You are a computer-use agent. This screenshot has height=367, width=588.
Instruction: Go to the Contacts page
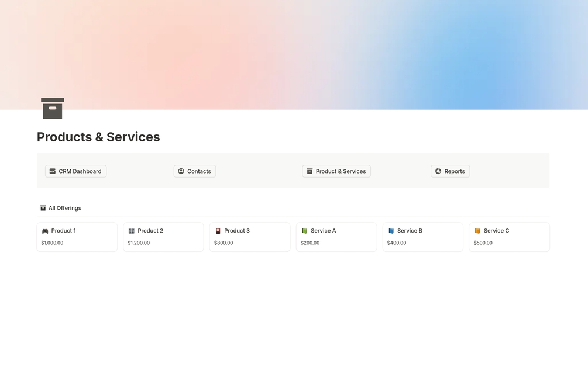click(x=195, y=171)
